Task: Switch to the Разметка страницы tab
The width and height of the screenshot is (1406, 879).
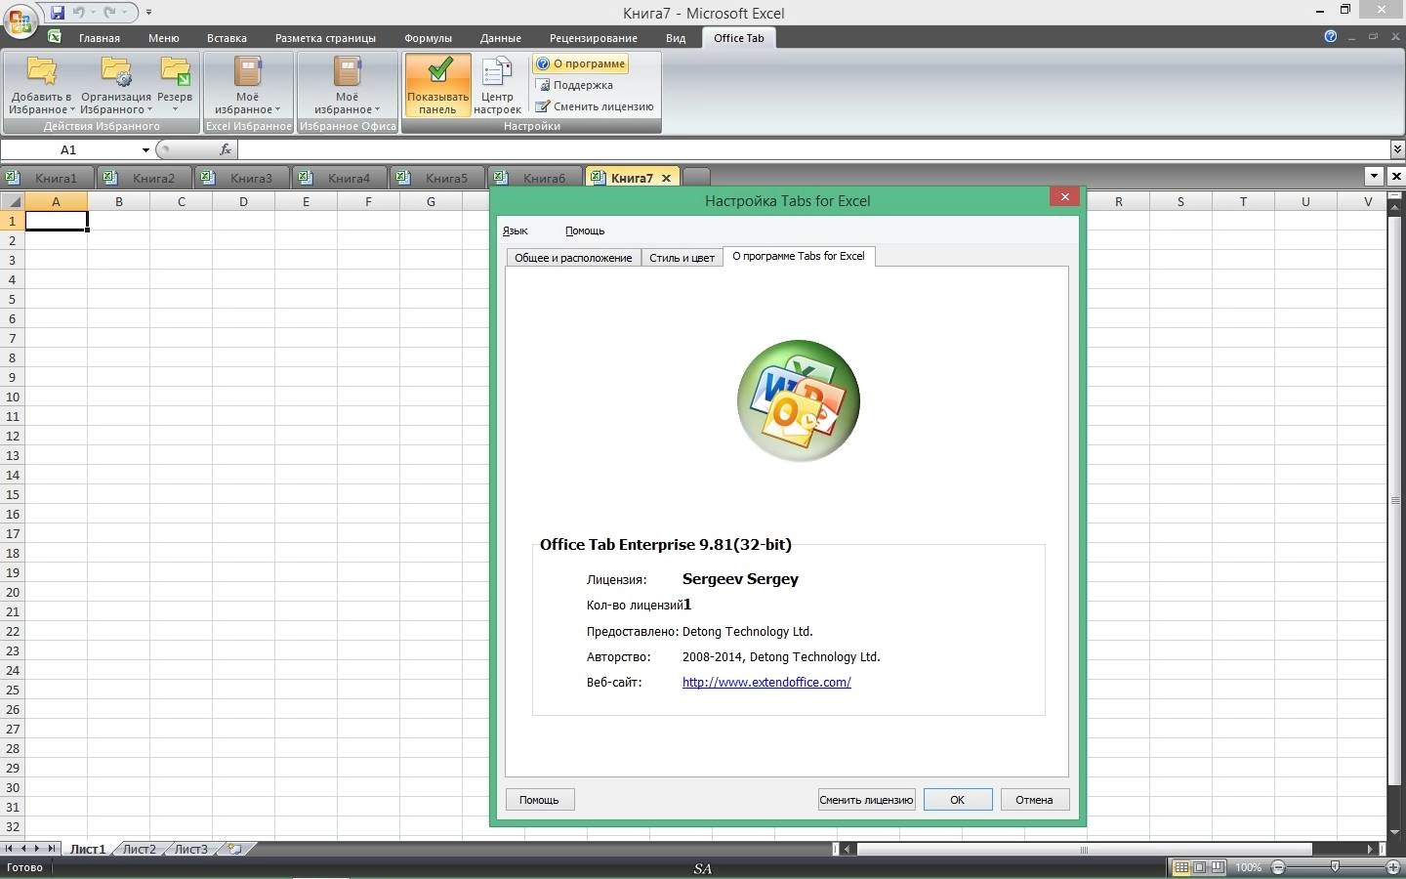Action: click(x=325, y=38)
